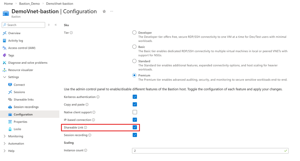Screen dimensions: 300x161
Task: Click the Instance count input field
Action: coord(207,151)
